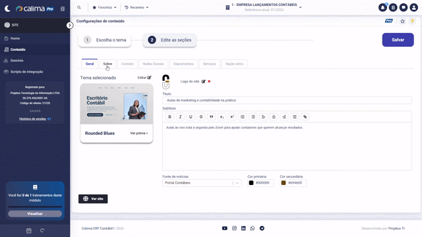Open WhatsApp footer icon
The width and height of the screenshot is (422, 237).
click(253, 228)
